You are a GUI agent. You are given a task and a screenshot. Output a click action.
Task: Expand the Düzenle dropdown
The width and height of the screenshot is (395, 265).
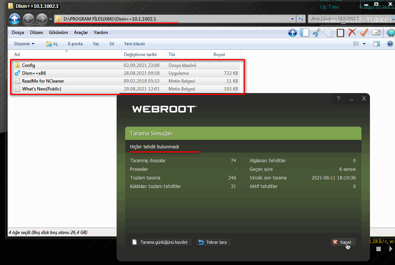24,44
